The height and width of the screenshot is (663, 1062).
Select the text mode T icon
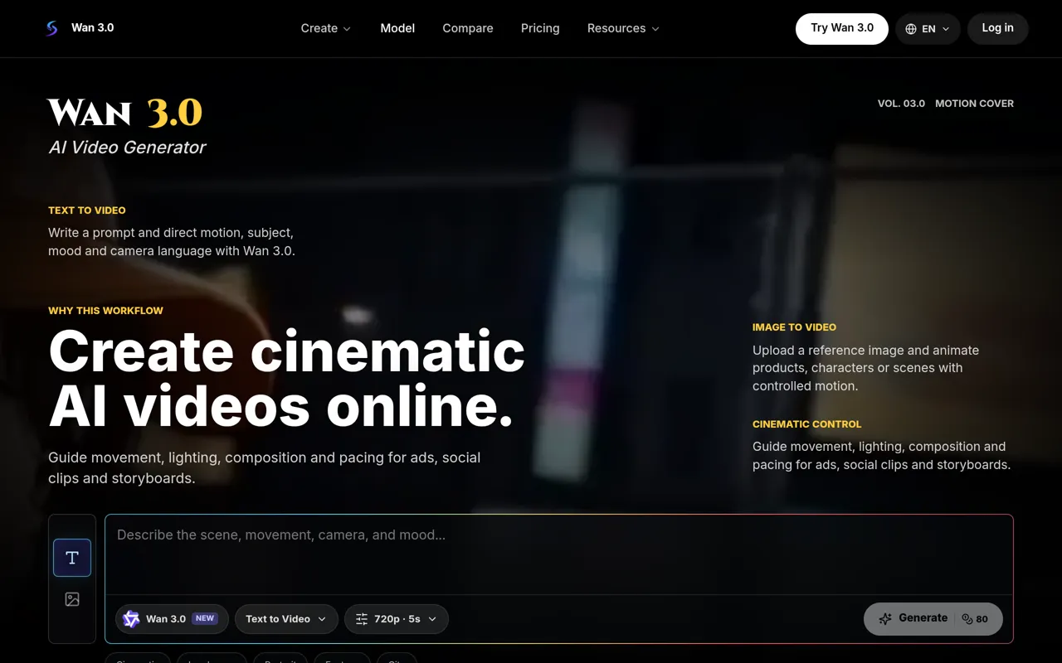click(72, 558)
